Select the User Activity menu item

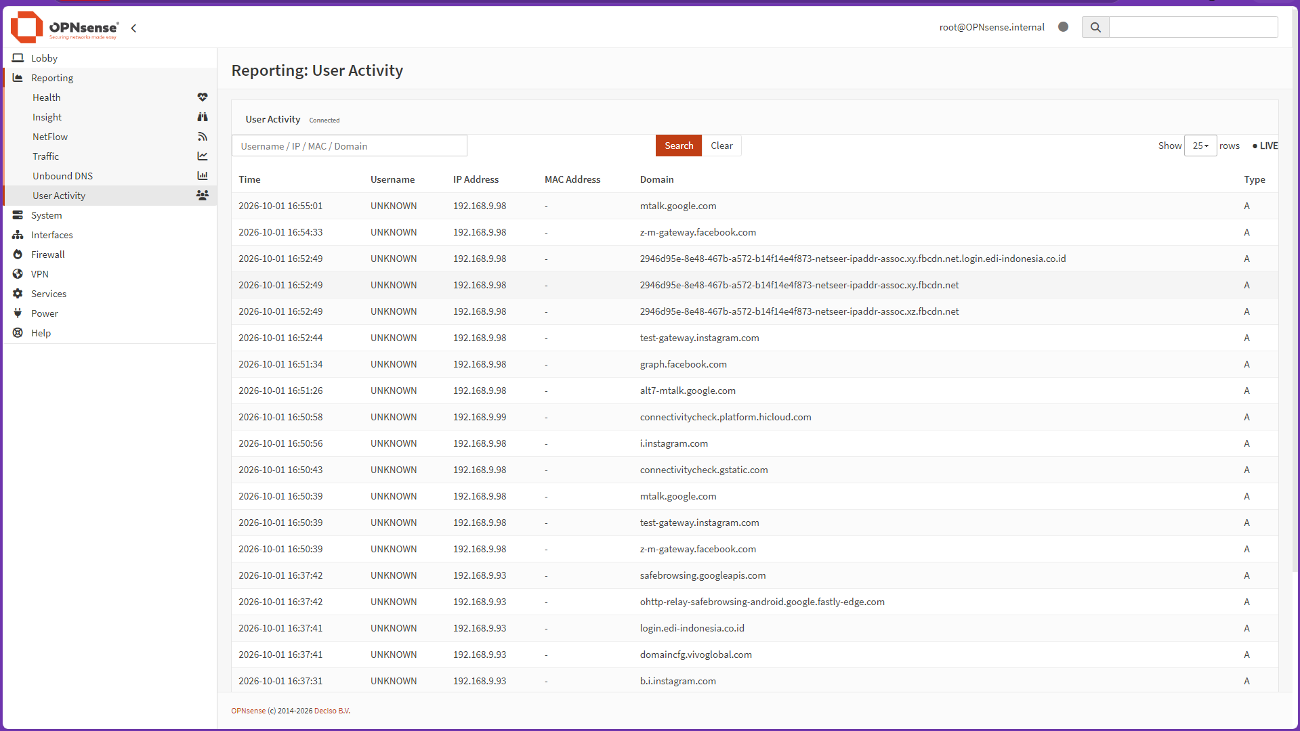point(110,196)
